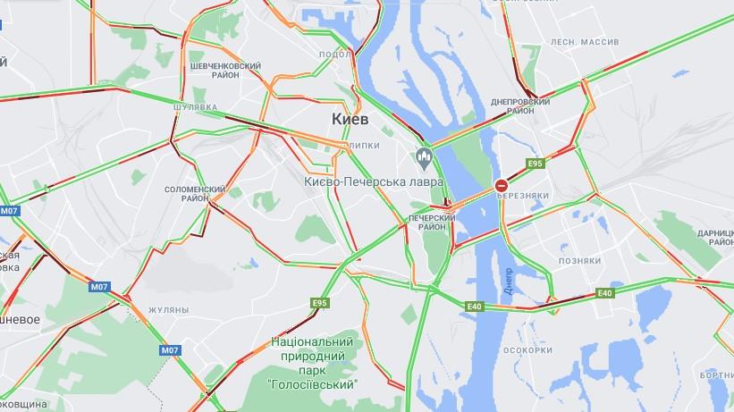
Task: Click the Днепровский район district label
Action: [520, 106]
